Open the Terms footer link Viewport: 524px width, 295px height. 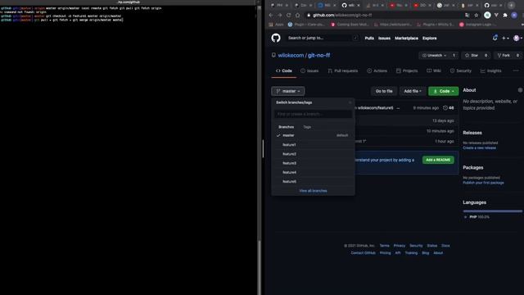click(384, 246)
